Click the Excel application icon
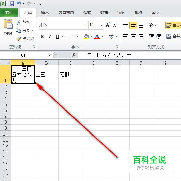This screenshot has height=181, width=181. [3, 4]
